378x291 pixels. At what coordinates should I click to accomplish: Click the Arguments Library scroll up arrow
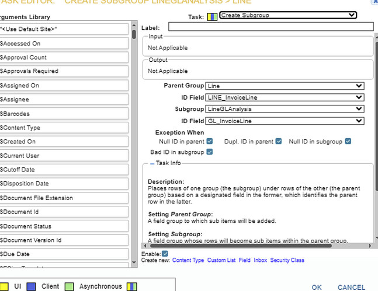[x=134, y=25]
